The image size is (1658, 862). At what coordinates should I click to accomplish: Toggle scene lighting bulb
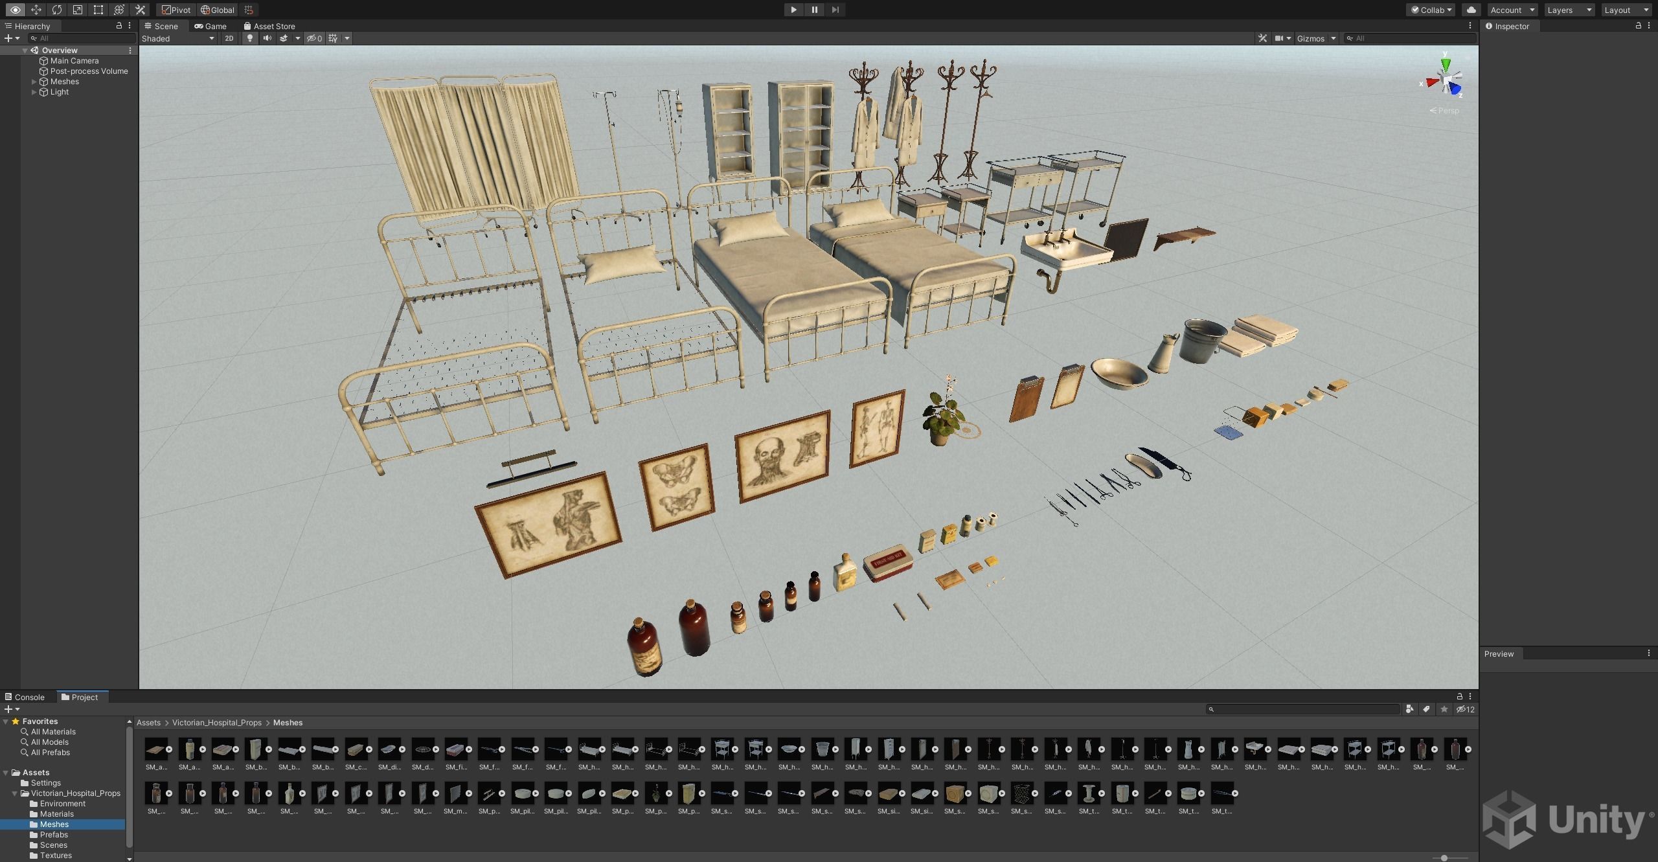pyautogui.click(x=250, y=38)
